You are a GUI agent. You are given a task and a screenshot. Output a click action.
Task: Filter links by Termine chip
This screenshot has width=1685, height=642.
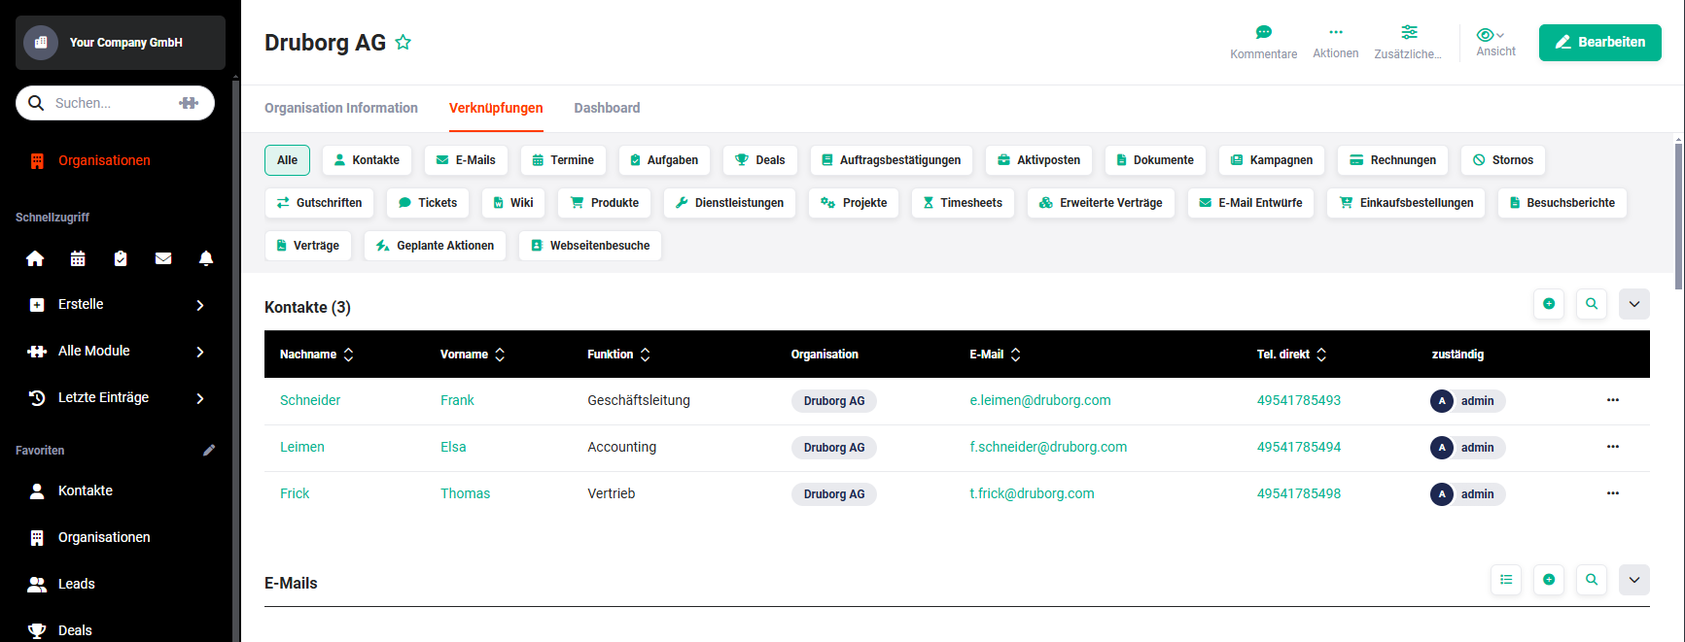tap(563, 160)
